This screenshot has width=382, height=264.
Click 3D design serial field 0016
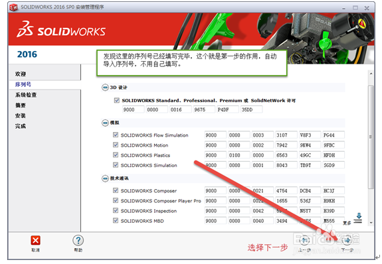(x=181, y=109)
